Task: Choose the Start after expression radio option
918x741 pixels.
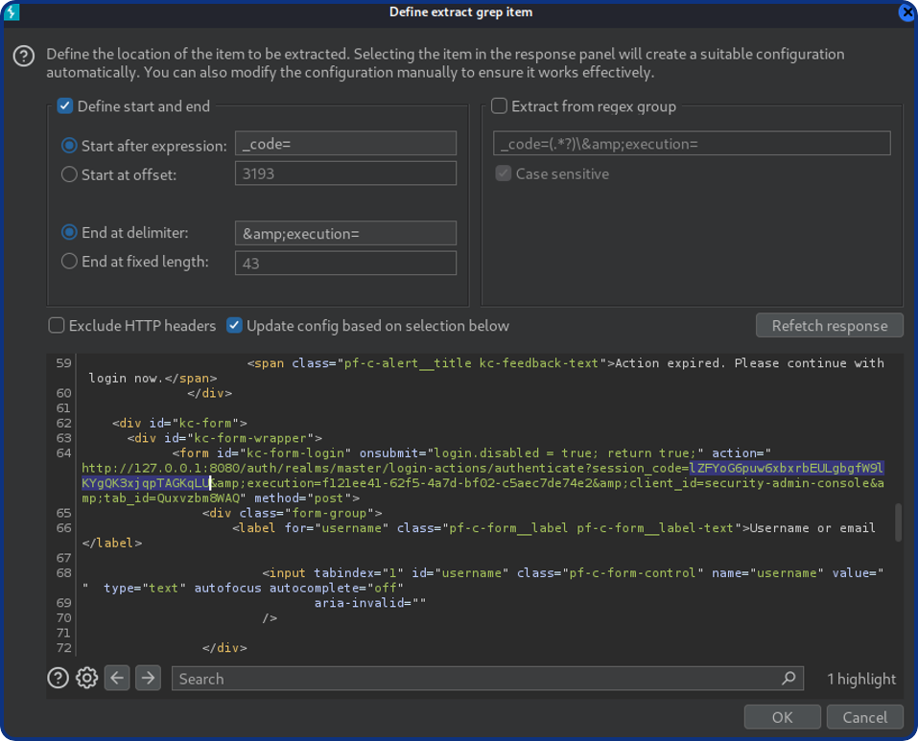Action: 69,146
